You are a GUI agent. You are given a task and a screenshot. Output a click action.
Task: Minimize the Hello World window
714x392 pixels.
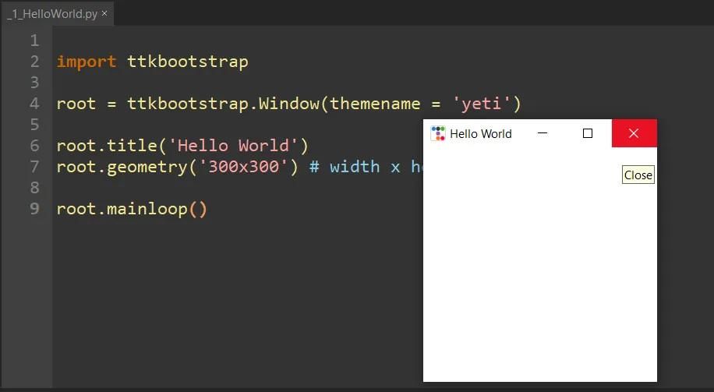(543, 133)
